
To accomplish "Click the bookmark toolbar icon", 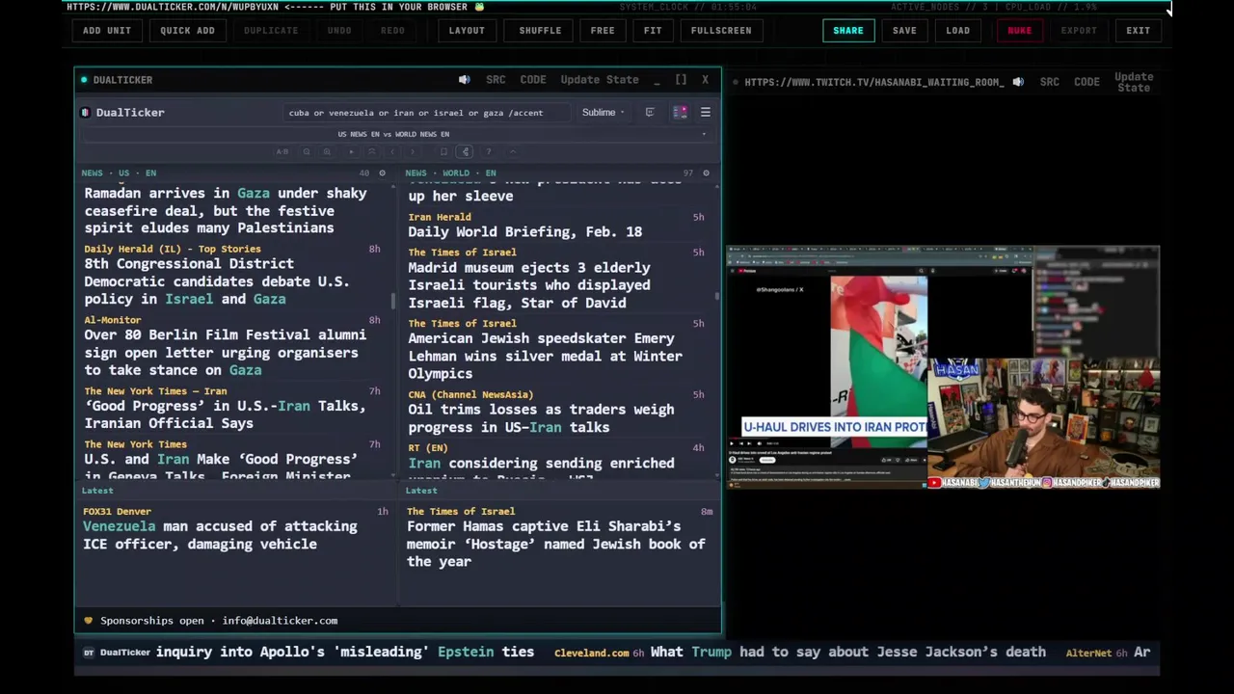I will tap(443, 151).
